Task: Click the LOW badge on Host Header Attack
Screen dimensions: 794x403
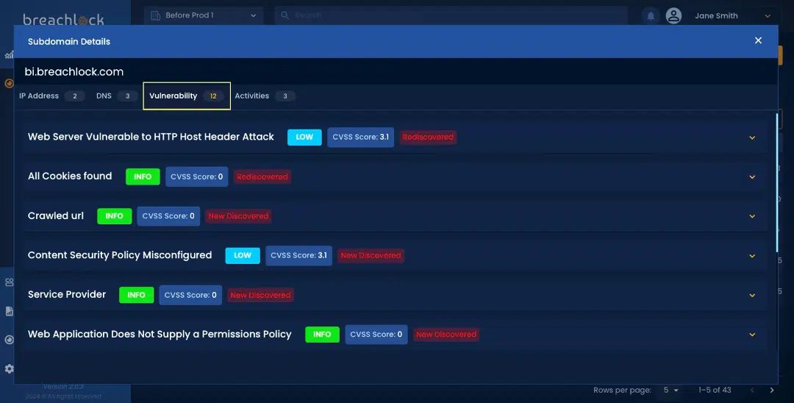Action: [304, 138]
